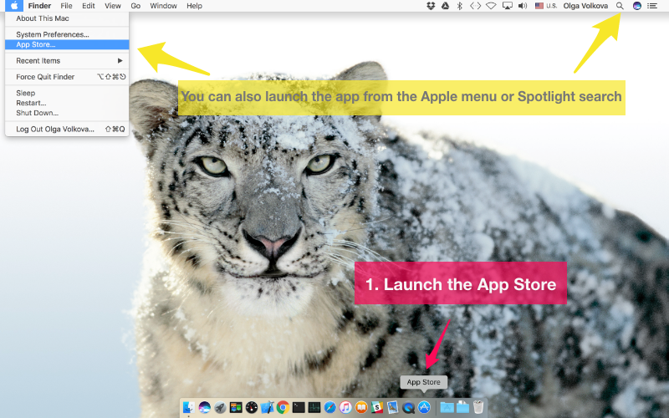Open the Wi-Fi status menu
Image resolution: width=669 pixels, height=418 pixels.
click(491, 6)
